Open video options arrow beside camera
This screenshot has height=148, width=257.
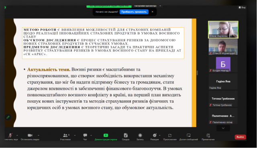pos(39,135)
